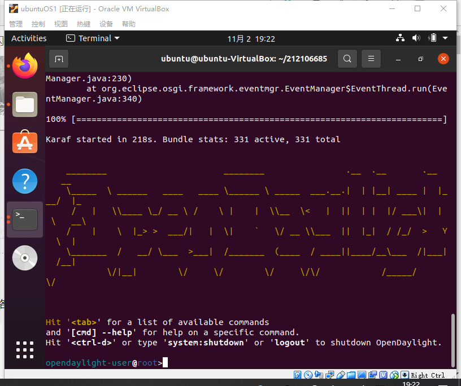Click the terminal vertical scrollbar thumb

[x=453, y=340]
